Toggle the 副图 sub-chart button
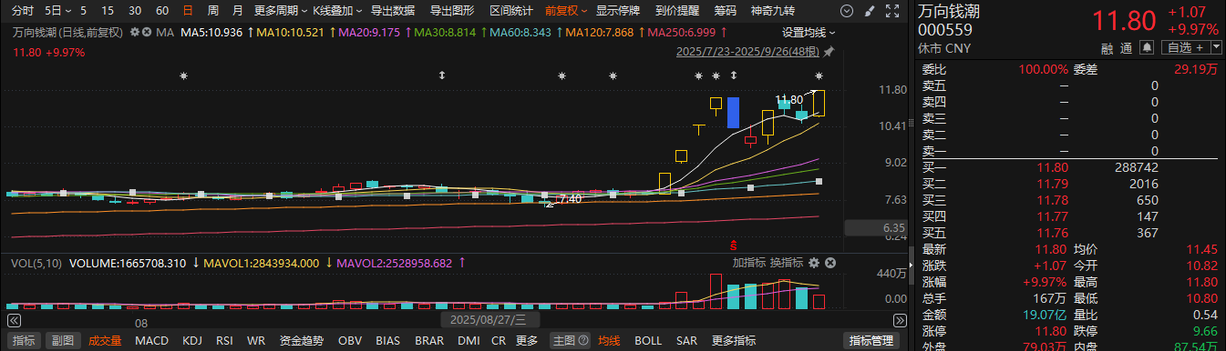The width and height of the screenshot is (1226, 351). tap(62, 341)
